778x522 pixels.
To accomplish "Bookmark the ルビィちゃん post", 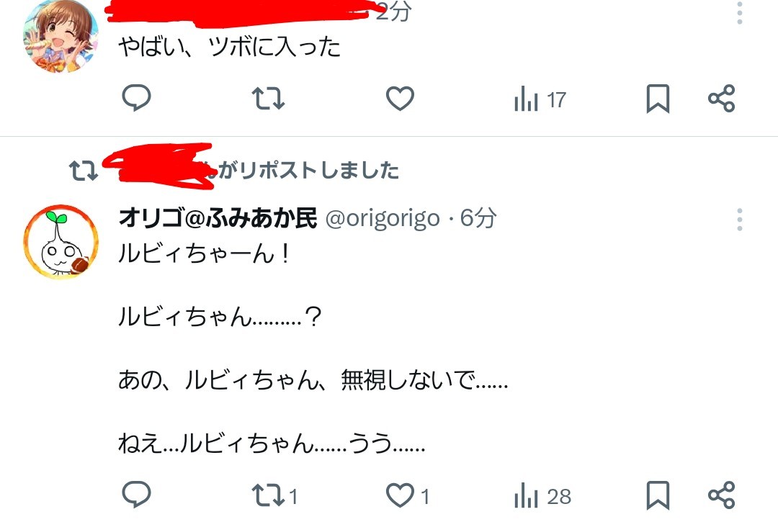I will point(658,495).
